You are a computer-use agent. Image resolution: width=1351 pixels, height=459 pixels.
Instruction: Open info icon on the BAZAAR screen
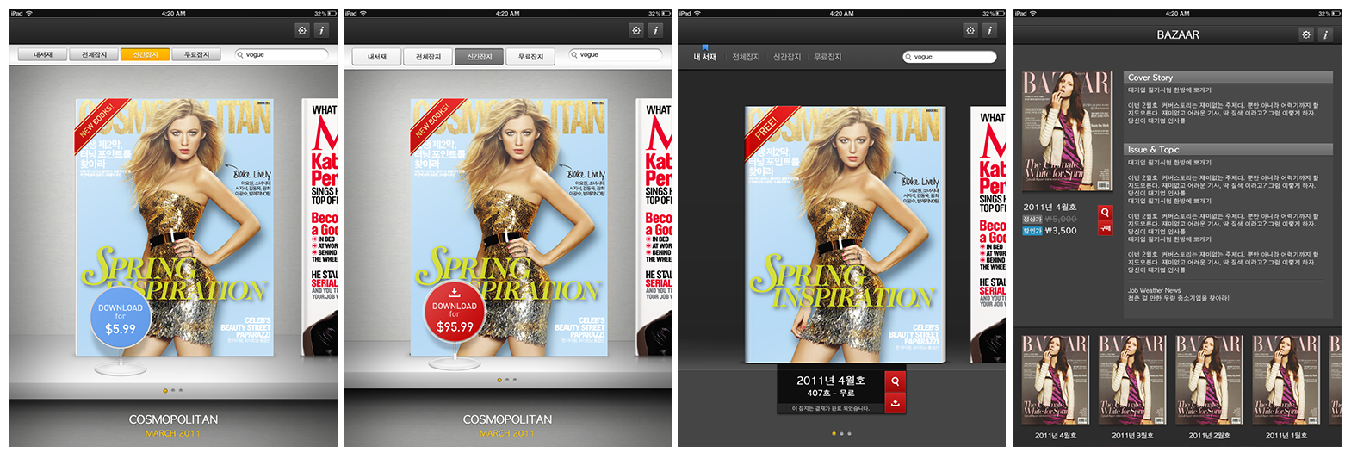pyautogui.click(x=1325, y=34)
